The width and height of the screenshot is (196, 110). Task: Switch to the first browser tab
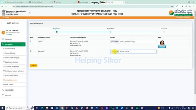(x=16, y=2)
